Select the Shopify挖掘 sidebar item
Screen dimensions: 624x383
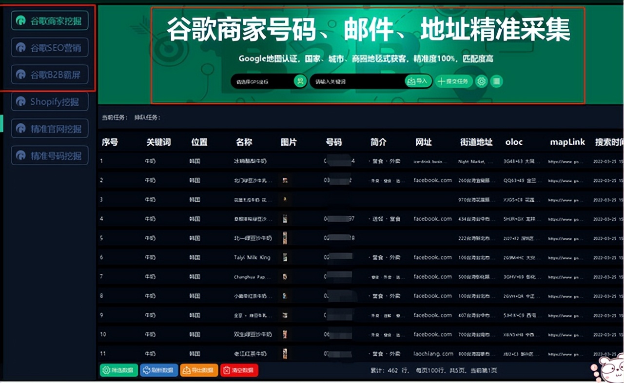point(50,101)
